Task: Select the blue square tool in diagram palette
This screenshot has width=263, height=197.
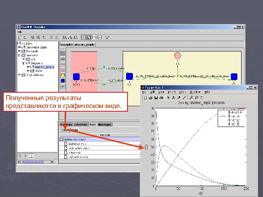Action: 63,81
